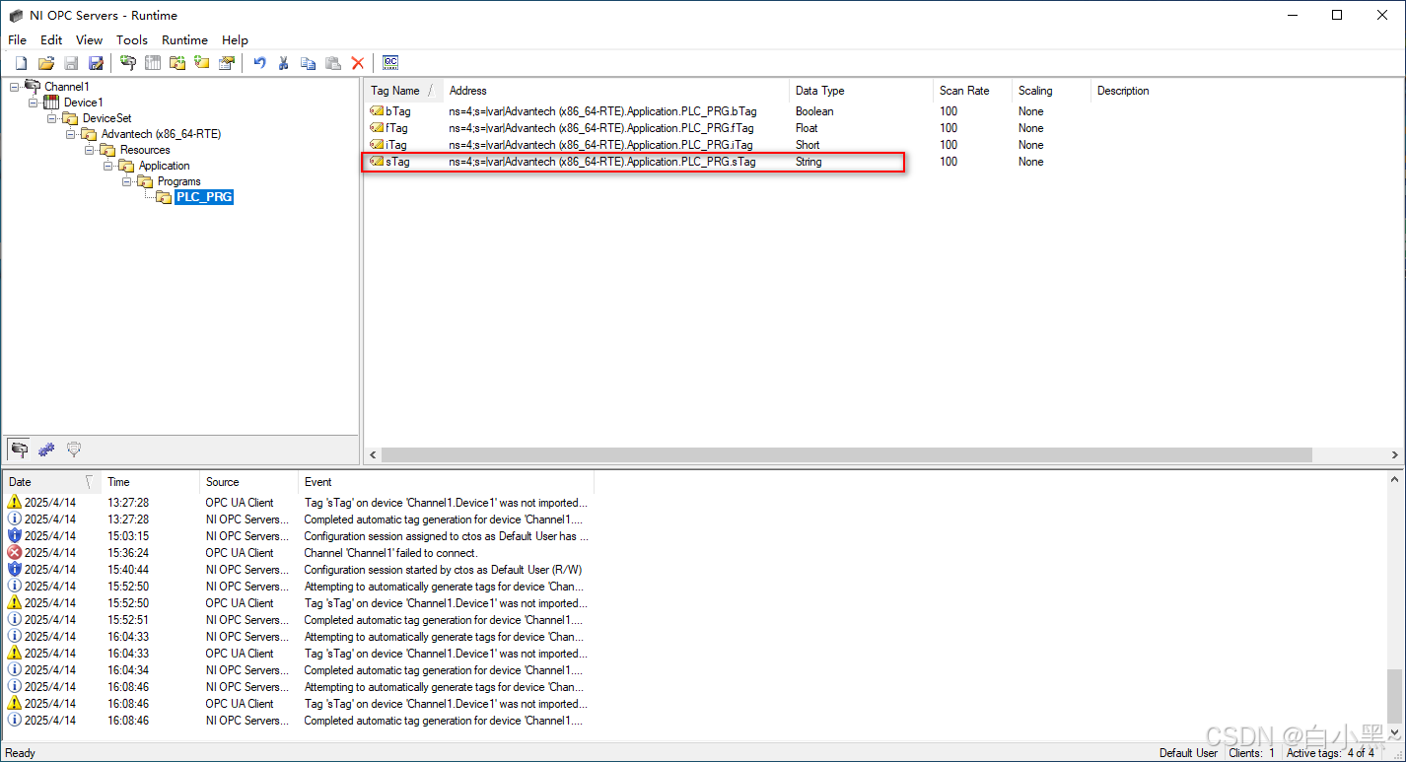Click 'Default User' in status bar
The height and width of the screenshot is (762, 1406).
1188,753
